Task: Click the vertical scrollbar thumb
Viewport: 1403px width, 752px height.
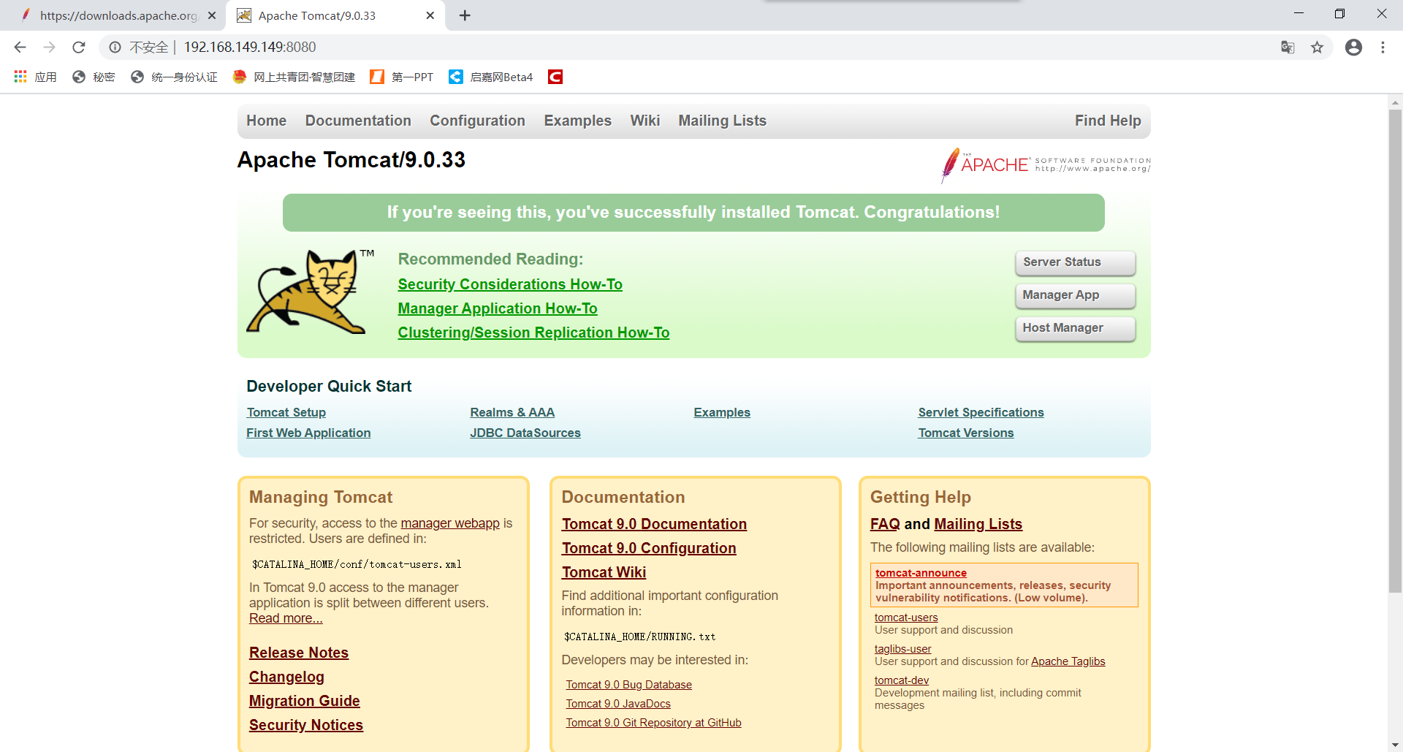Action: pyautogui.click(x=1395, y=351)
